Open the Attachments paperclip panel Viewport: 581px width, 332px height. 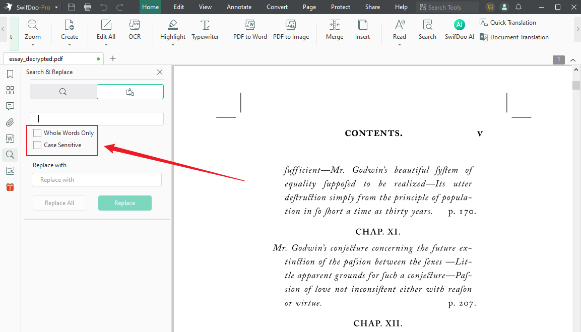[10, 122]
